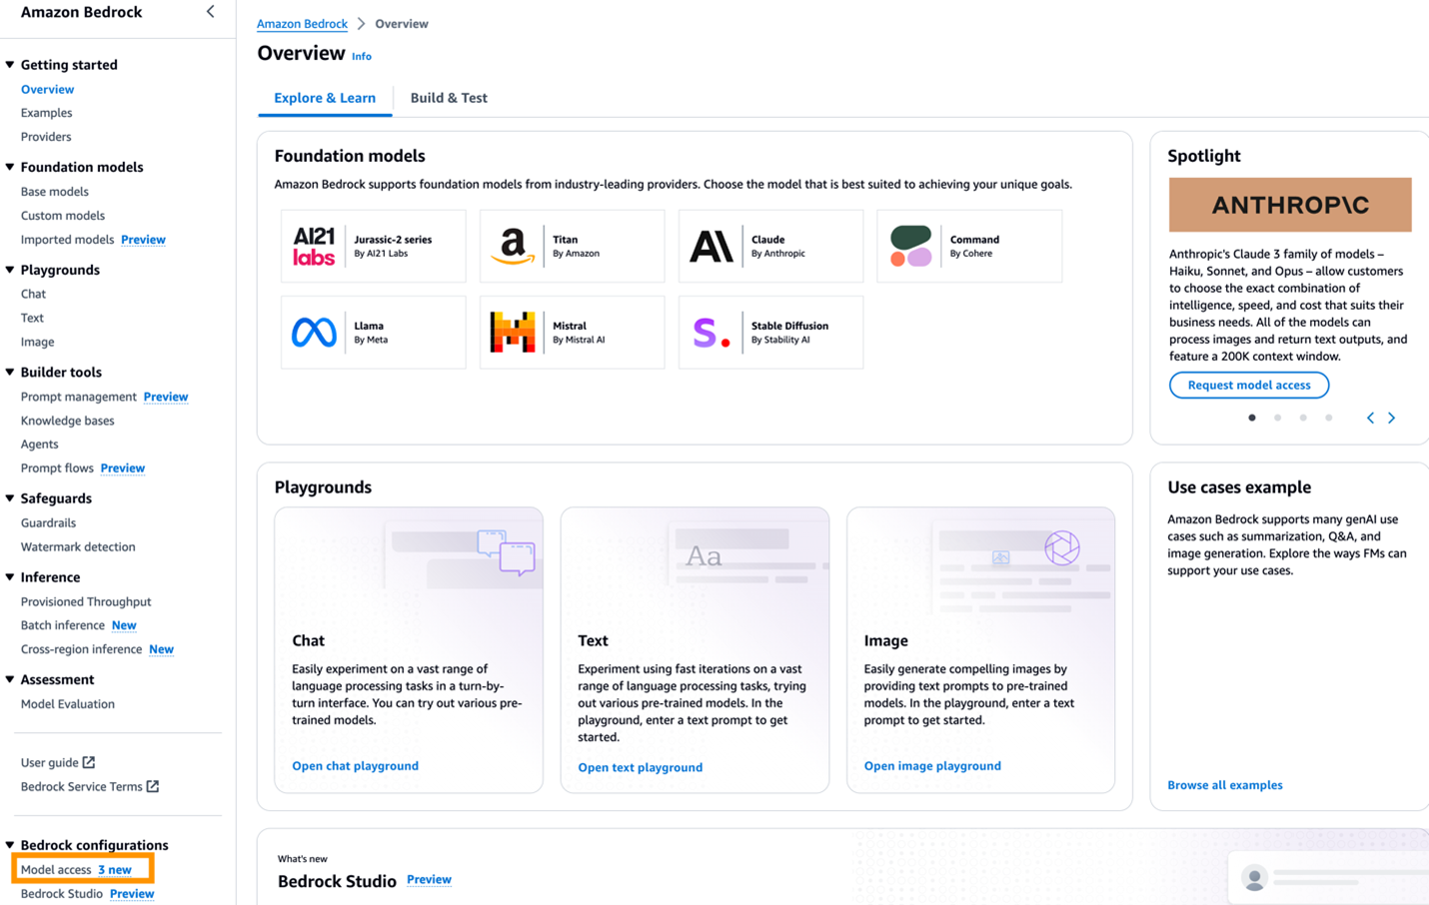
Task: Click the Preview link beside Bedrock Studio heading
Action: (429, 880)
